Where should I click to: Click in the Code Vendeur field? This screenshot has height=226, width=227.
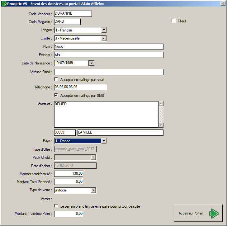(73, 14)
